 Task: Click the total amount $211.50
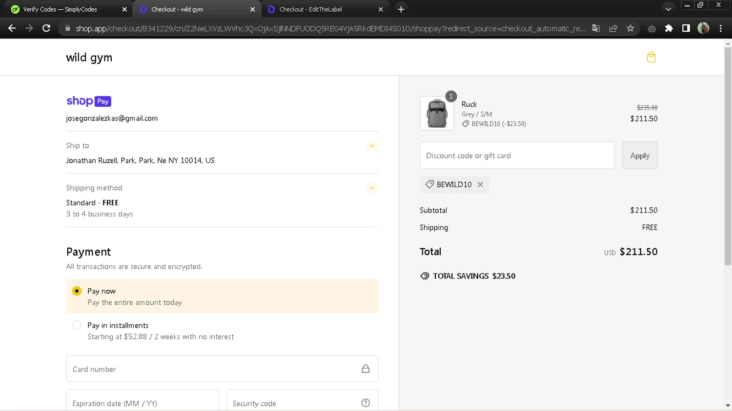coord(638,252)
